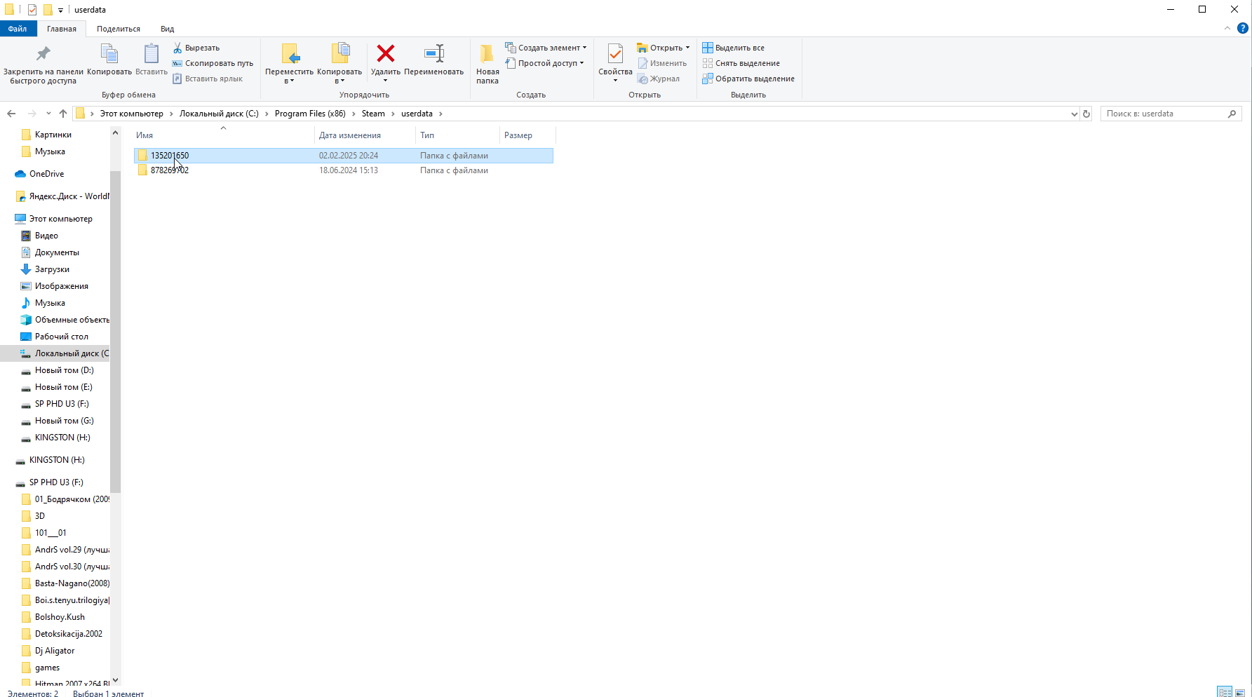Delete selected folder with red X
Image resolution: width=1252 pixels, height=697 pixels.
coord(385,62)
